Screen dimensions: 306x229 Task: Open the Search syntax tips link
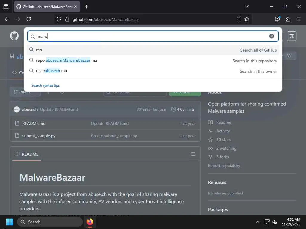click(x=45, y=86)
